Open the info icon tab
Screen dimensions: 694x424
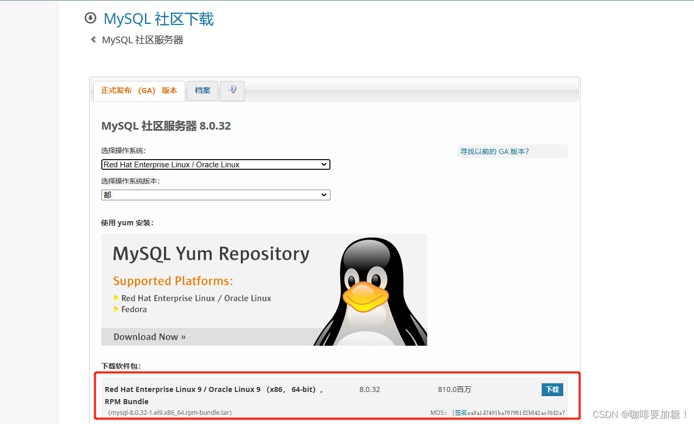pyautogui.click(x=233, y=90)
